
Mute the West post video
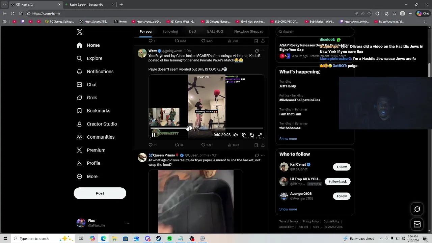coord(236,135)
